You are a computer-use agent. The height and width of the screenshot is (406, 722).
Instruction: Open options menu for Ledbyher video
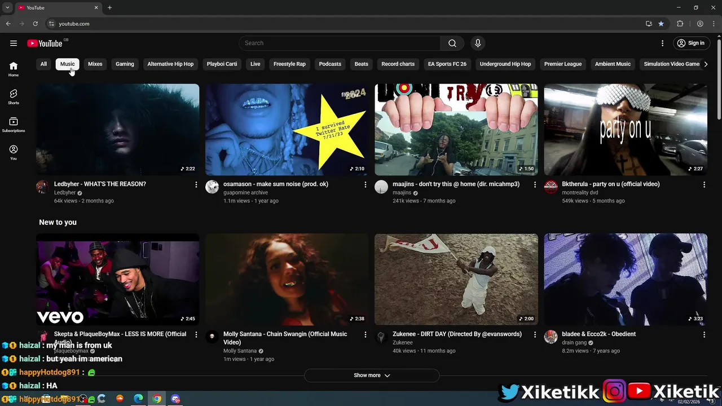(196, 184)
